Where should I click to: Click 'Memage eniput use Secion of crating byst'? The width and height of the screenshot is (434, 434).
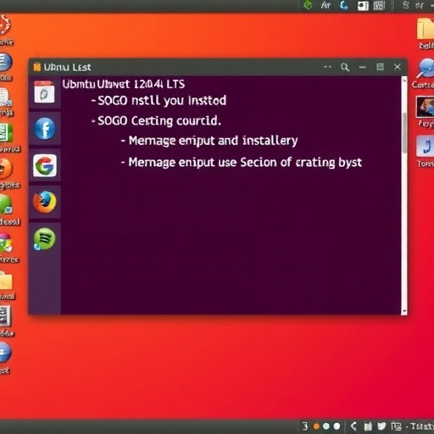coord(242,163)
